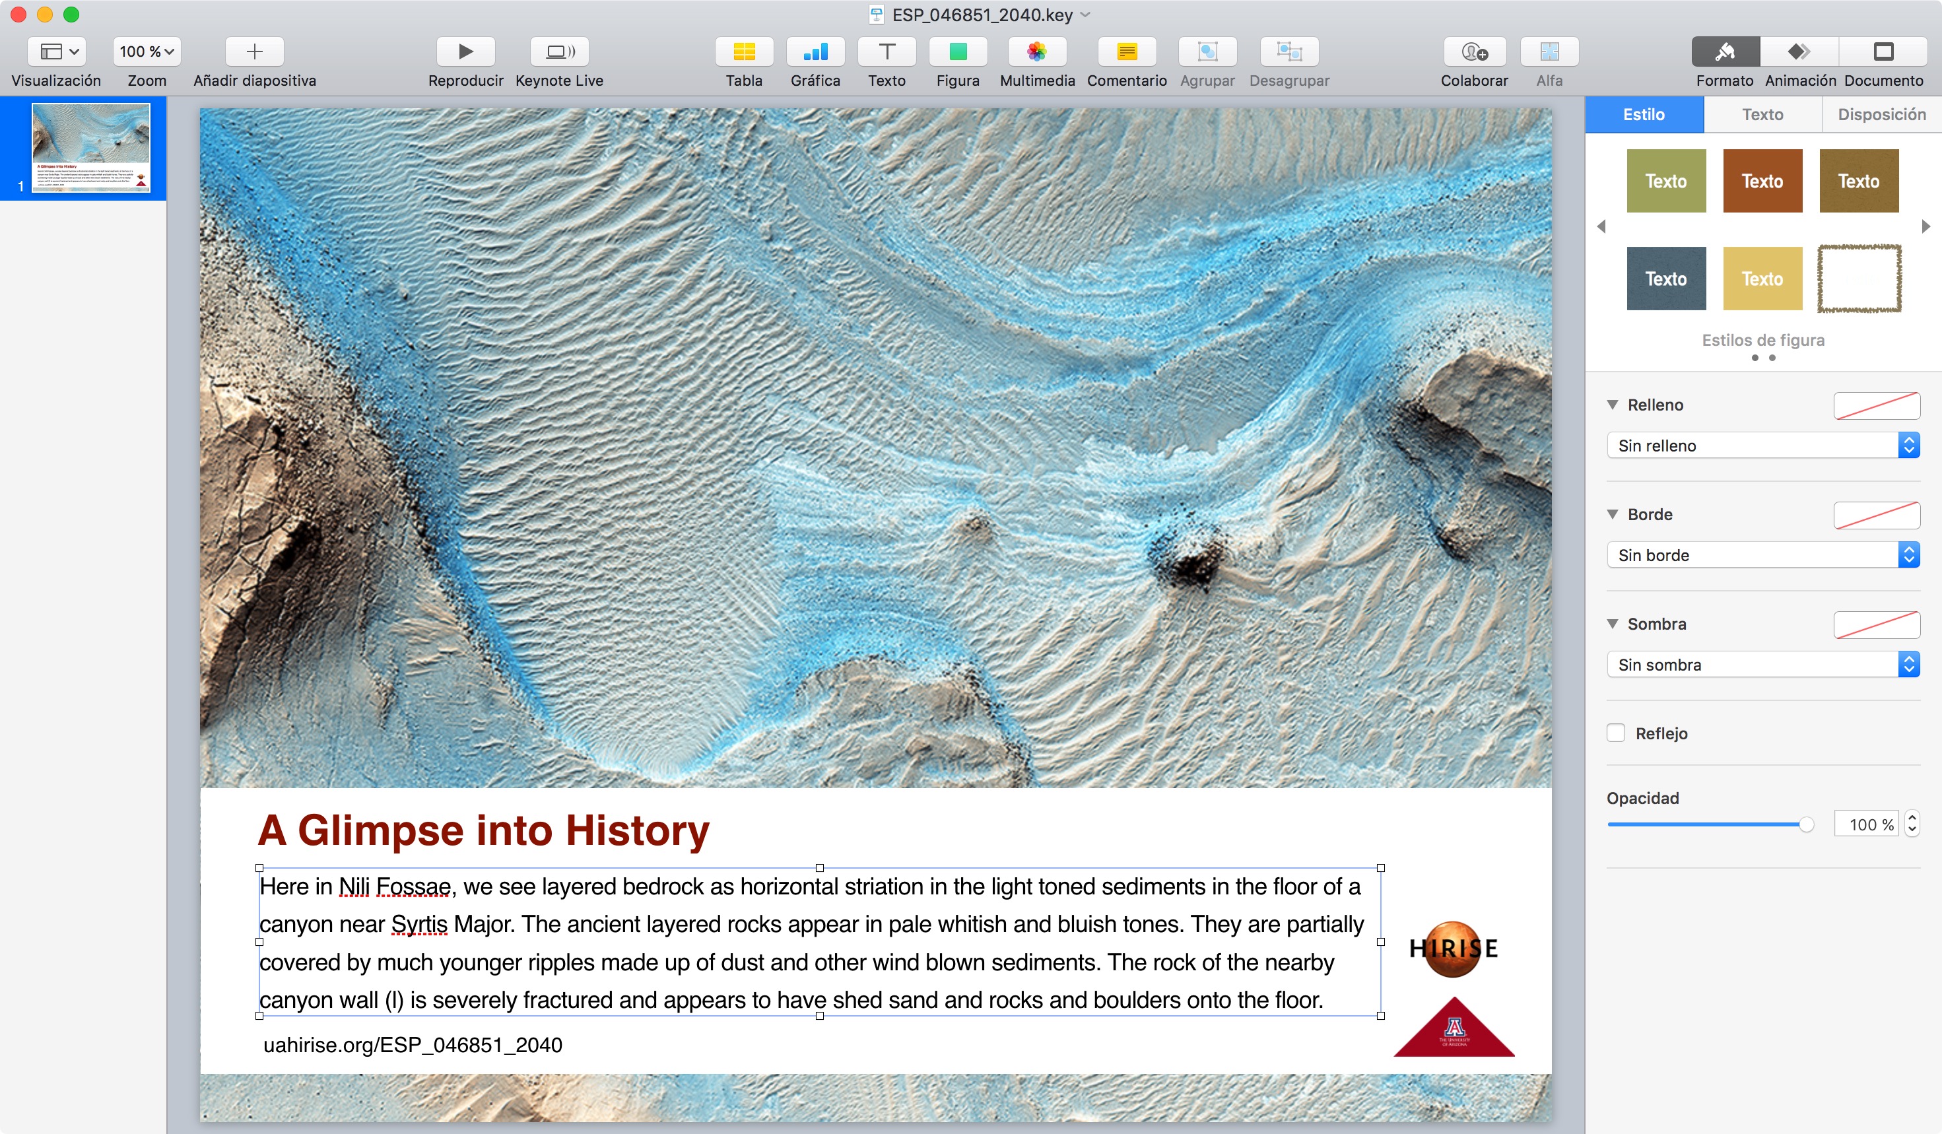Click the document title ESP_046851_2040.key
Image resolution: width=1942 pixels, height=1134 pixels.
click(x=982, y=15)
